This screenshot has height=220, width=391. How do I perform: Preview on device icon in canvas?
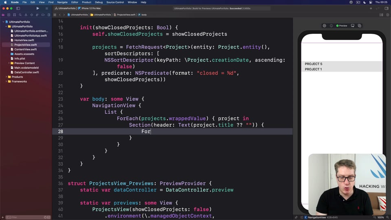pyautogui.click(x=353, y=26)
